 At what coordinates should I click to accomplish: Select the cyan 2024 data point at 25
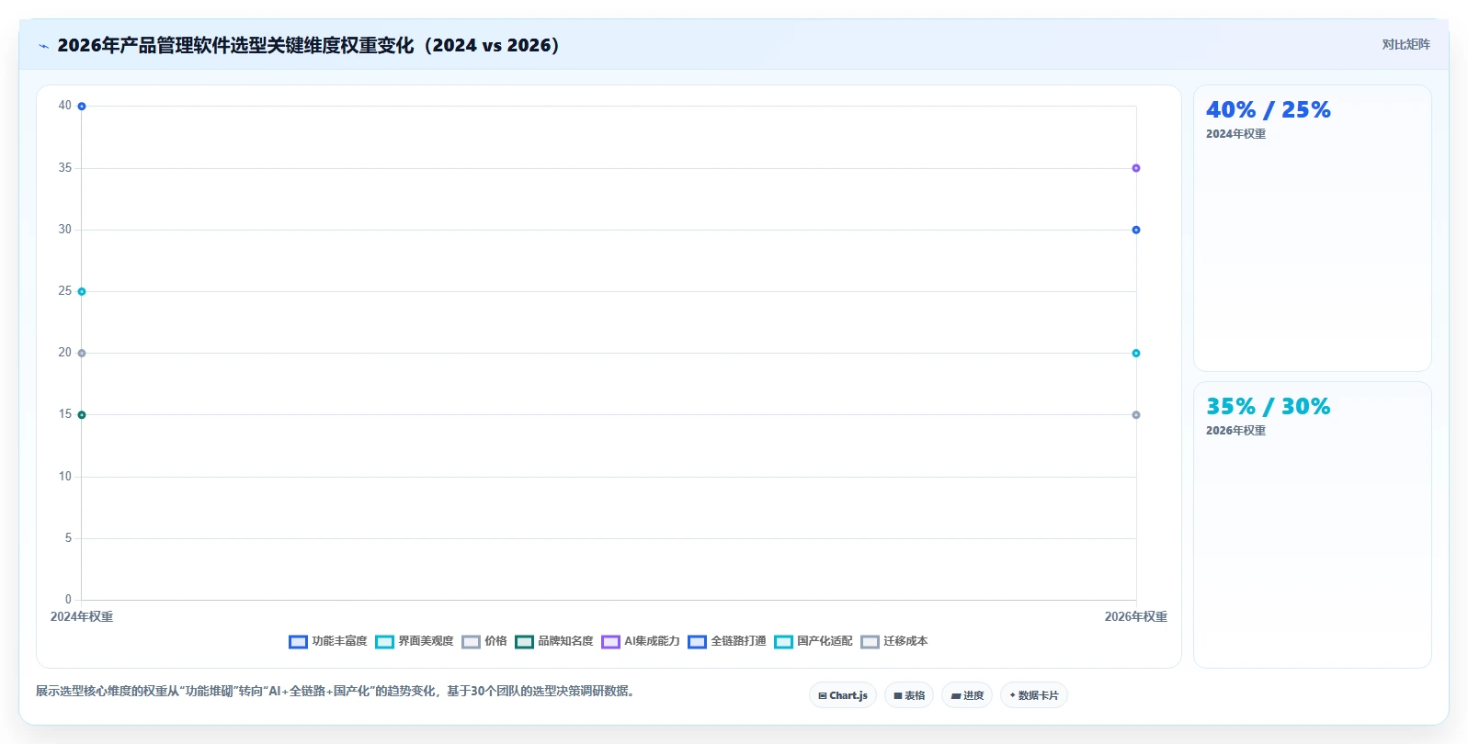[x=82, y=291]
